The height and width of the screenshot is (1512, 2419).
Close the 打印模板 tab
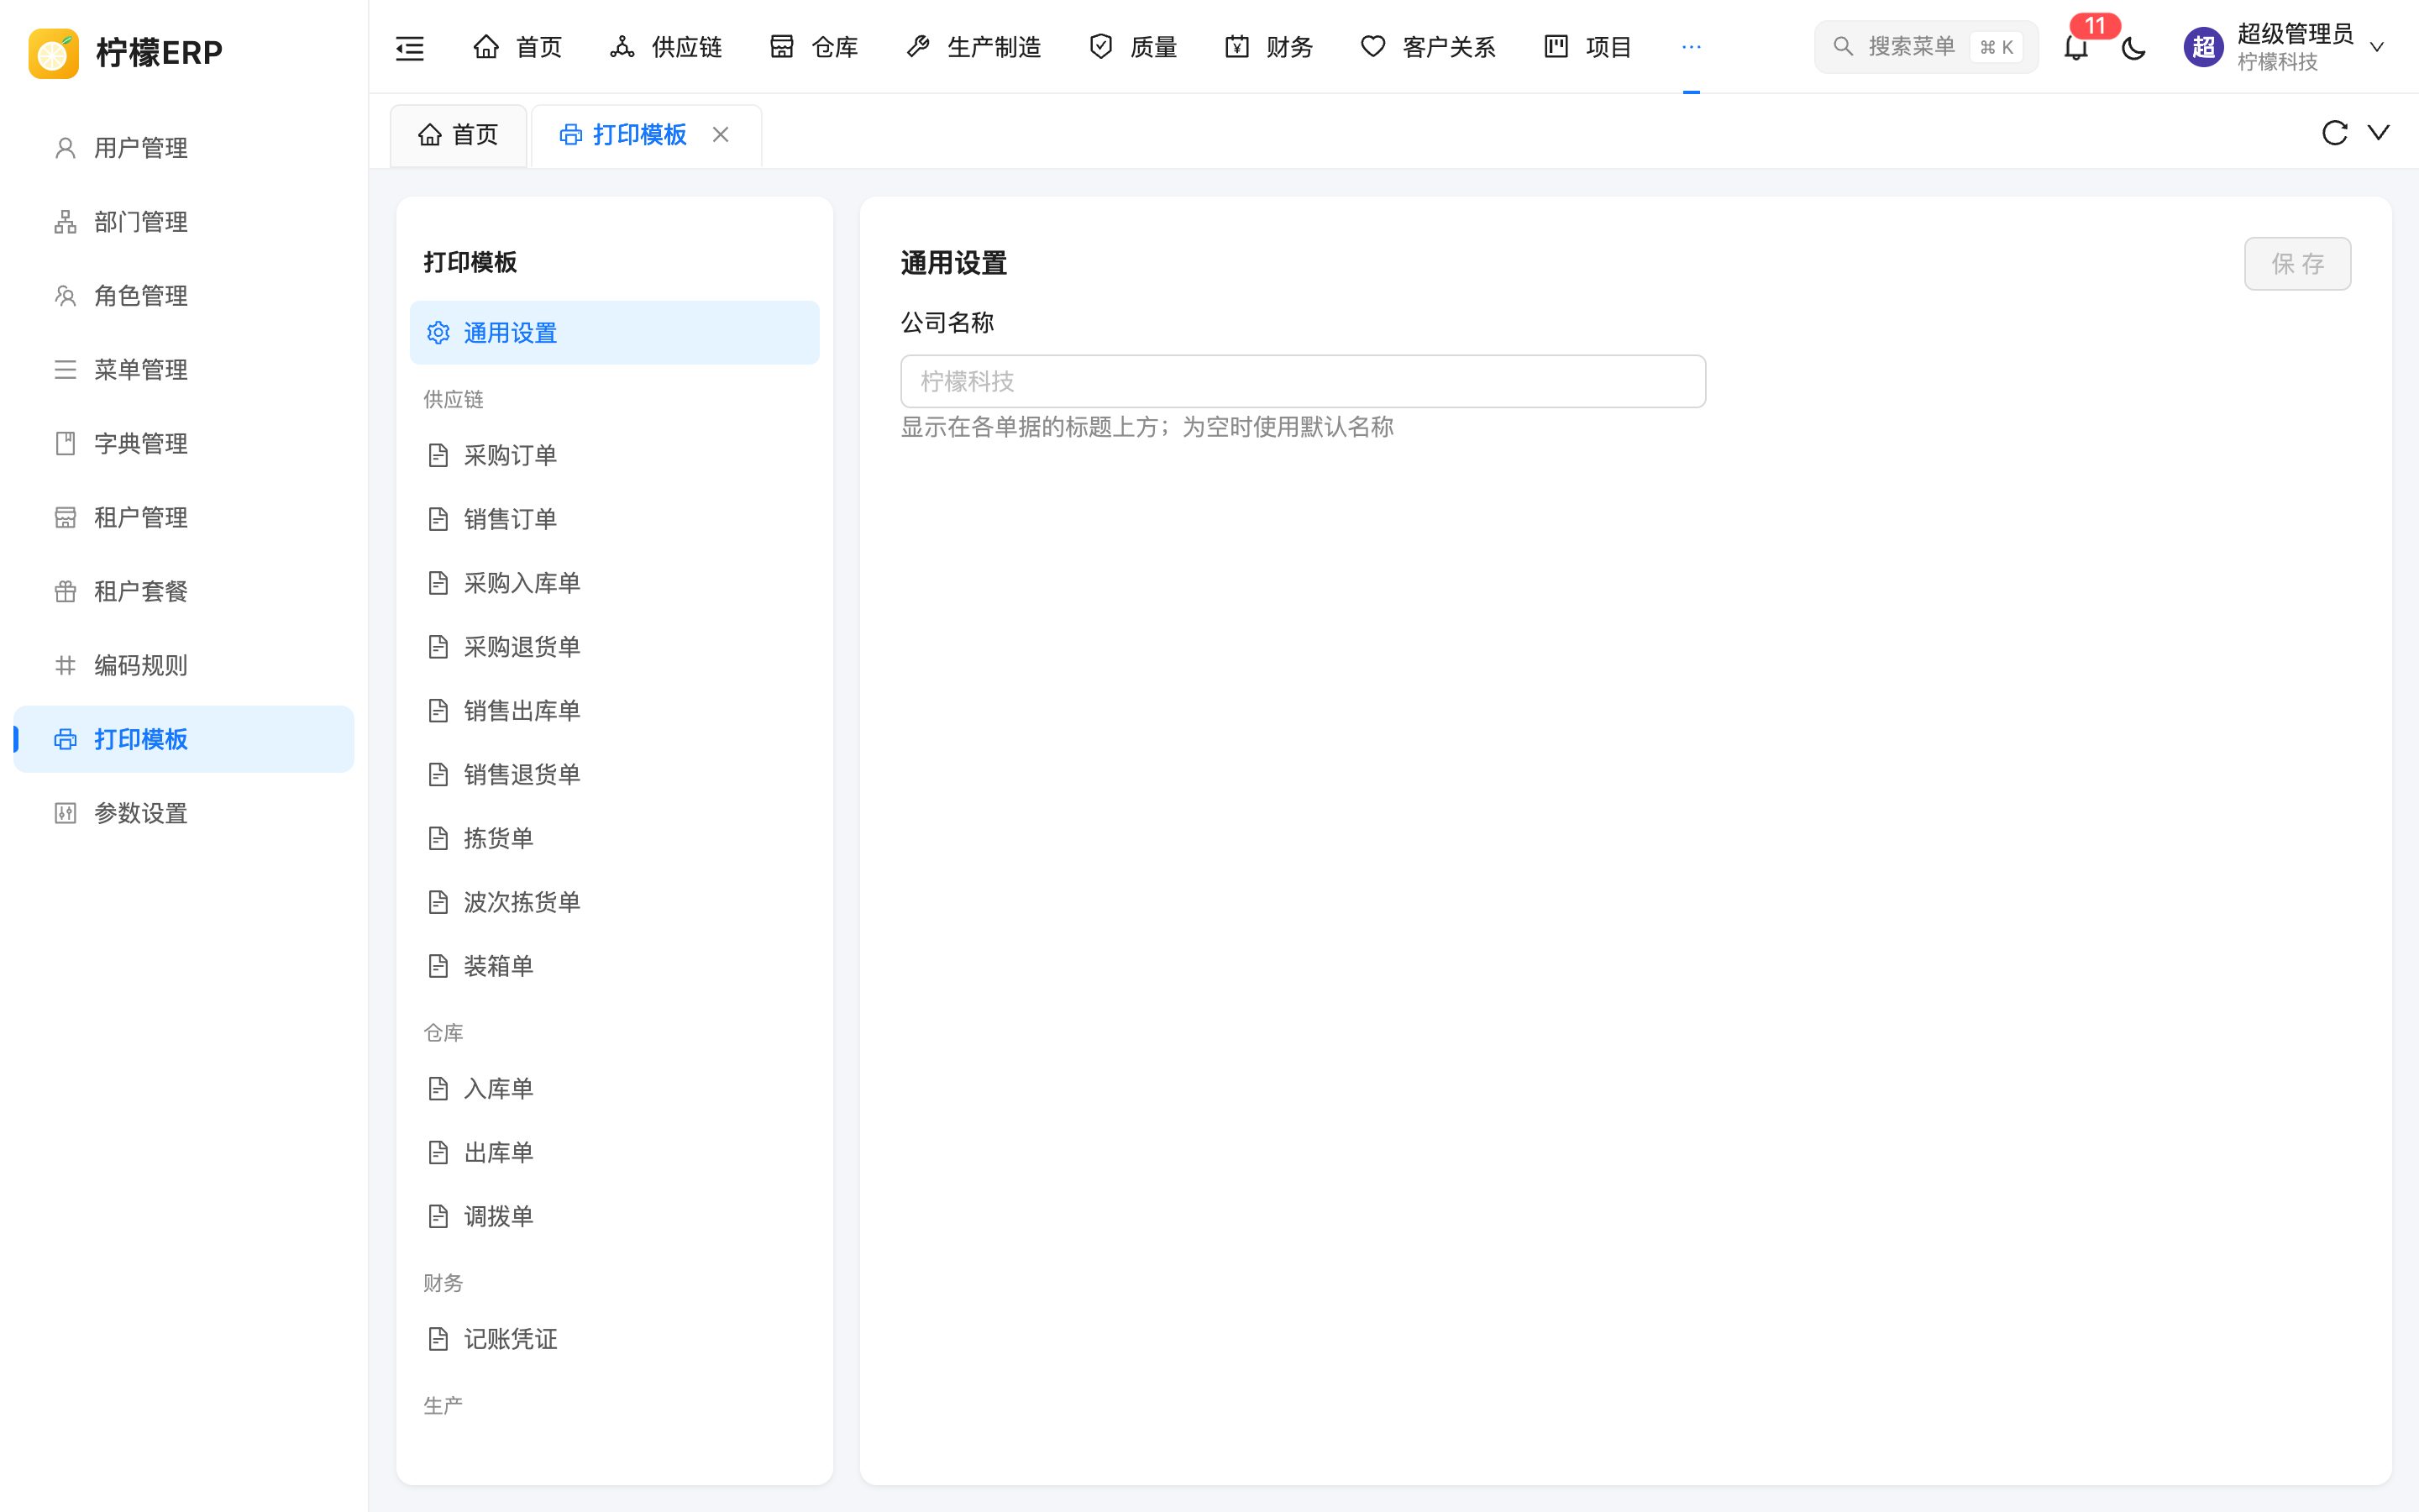tap(721, 134)
